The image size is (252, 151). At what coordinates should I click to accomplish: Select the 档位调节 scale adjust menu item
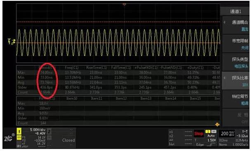(236, 99)
